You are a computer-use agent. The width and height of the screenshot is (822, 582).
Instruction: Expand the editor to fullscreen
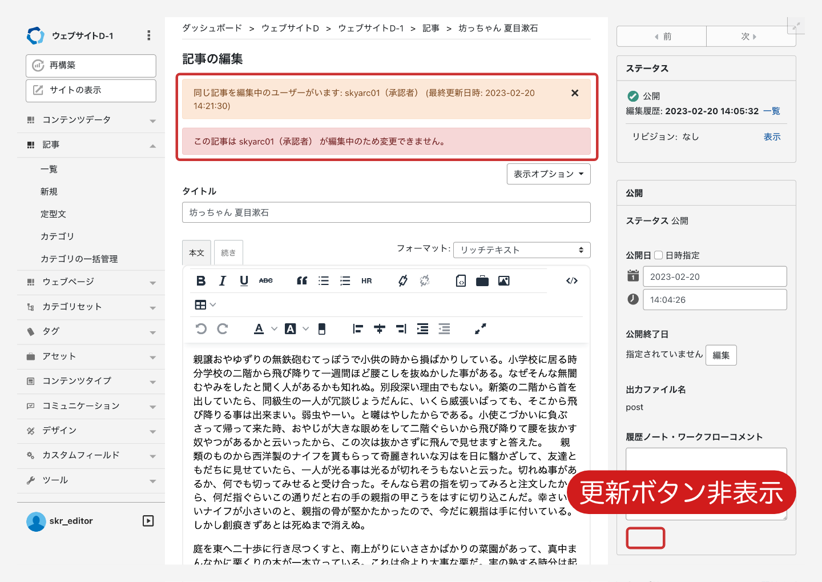(x=480, y=328)
